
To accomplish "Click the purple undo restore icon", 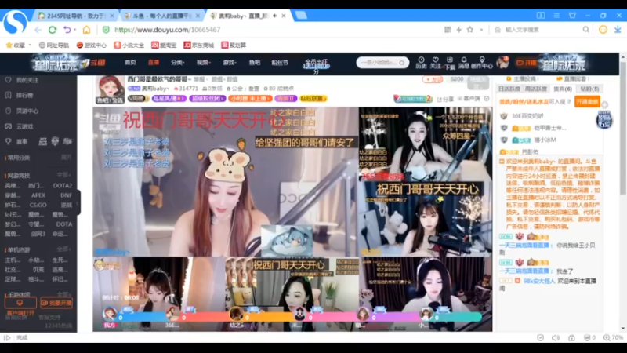I will click(x=67, y=30).
